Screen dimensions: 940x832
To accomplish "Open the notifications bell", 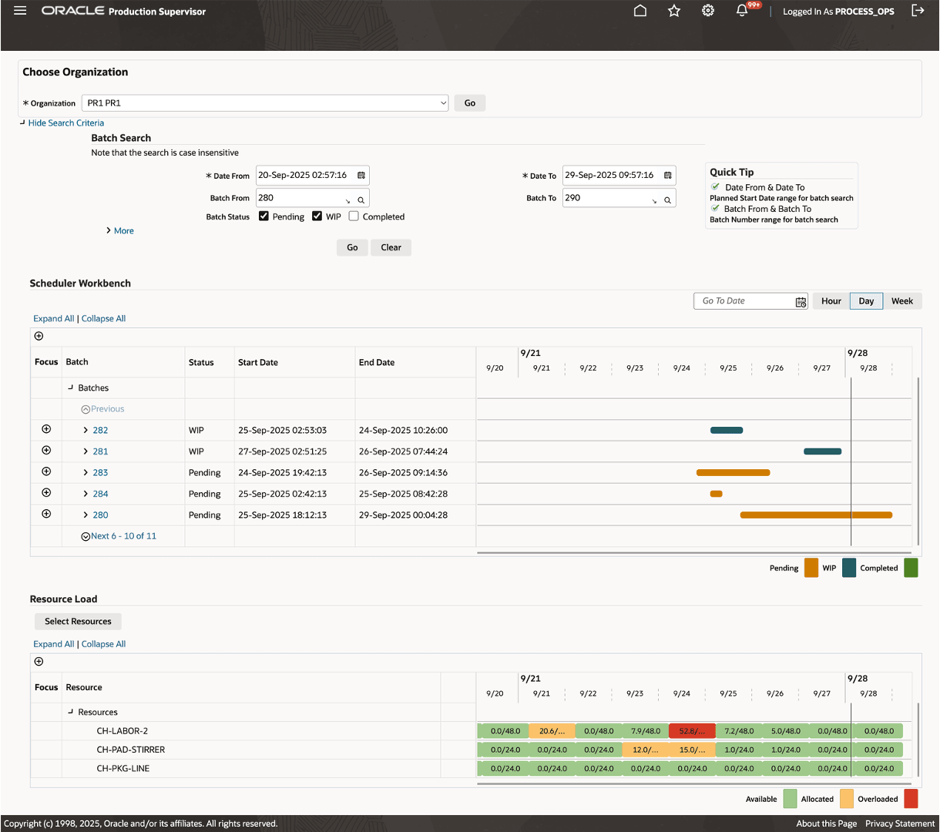I will point(740,11).
